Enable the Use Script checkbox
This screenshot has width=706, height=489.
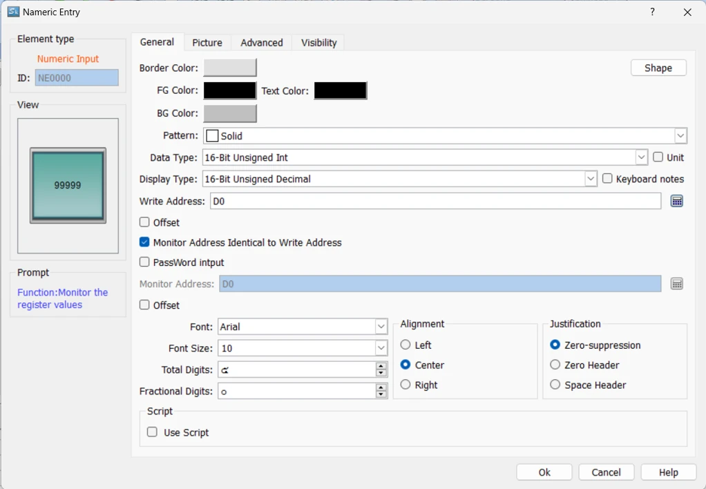click(152, 432)
